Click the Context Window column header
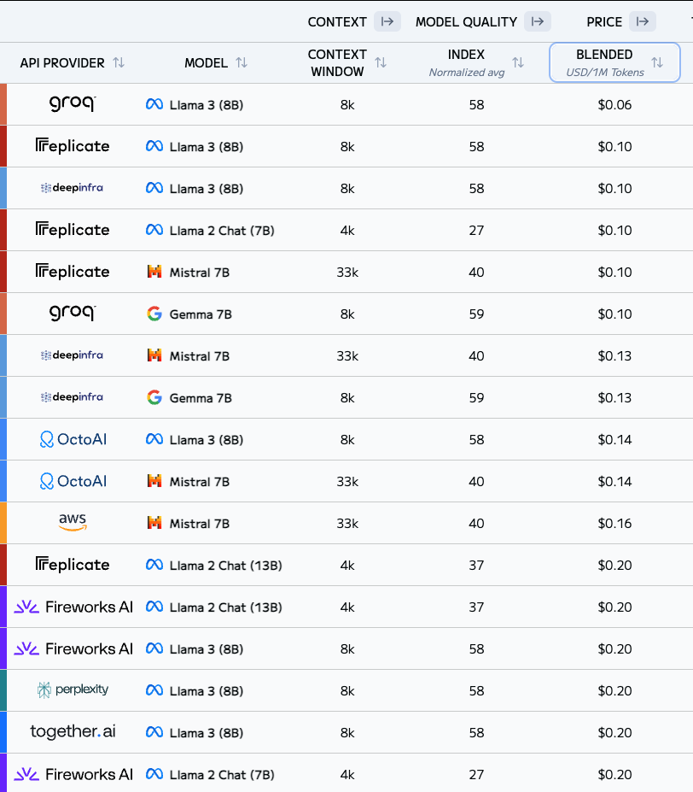Viewport: 693px width, 792px height. click(337, 62)
